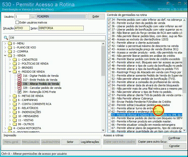Click the Usuário code input field

pyautogui.click(x=22, y=17)
